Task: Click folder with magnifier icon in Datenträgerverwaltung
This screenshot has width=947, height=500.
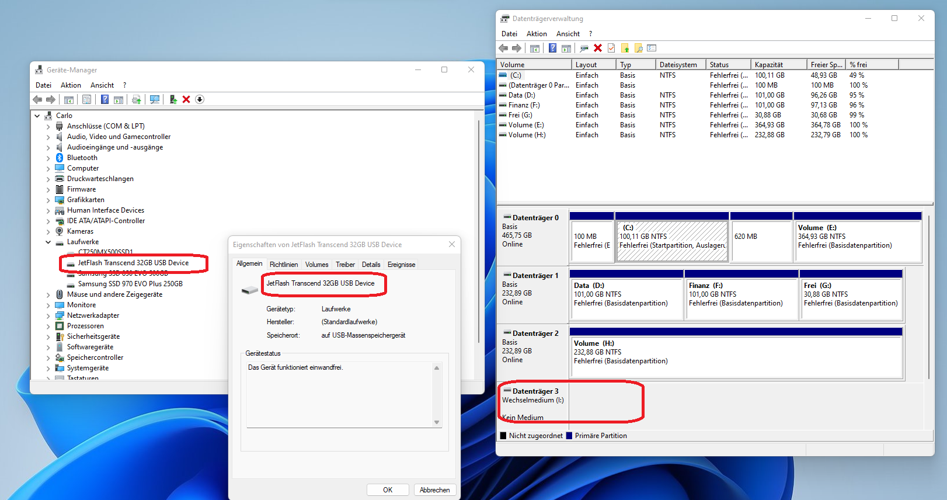Action: [x=638, y=48]
